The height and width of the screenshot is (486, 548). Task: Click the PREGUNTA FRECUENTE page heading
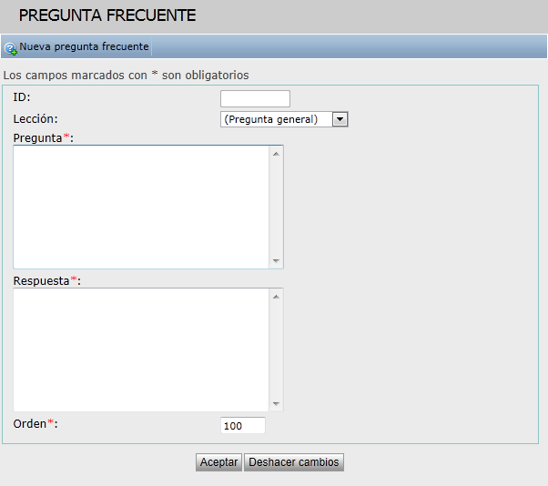tap(107, 15)
